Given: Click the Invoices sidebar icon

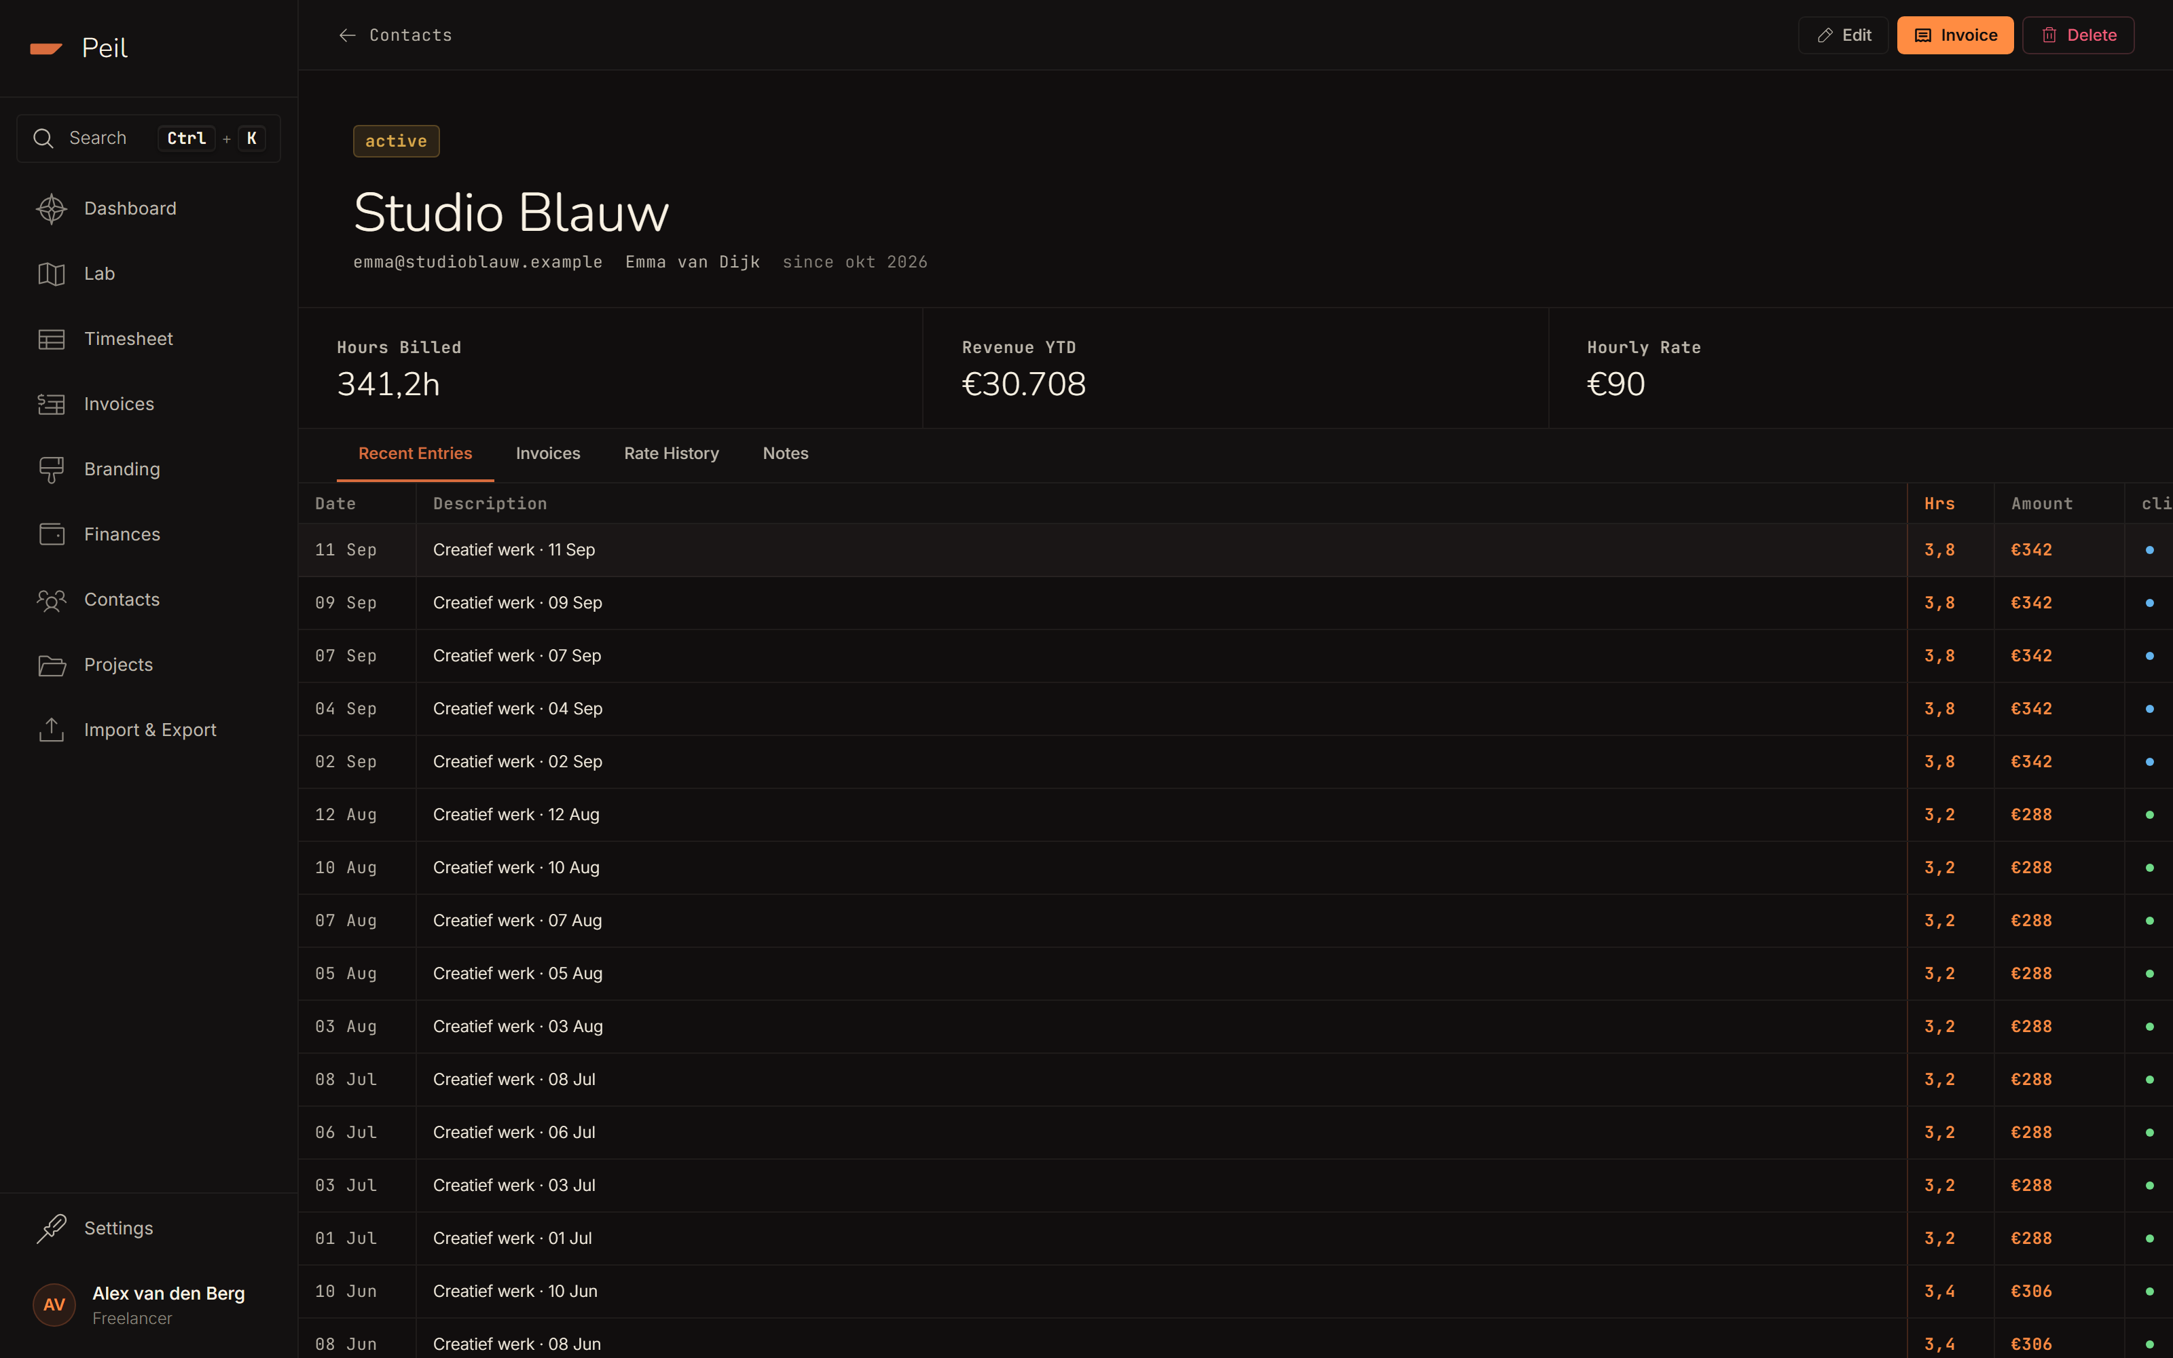Looking at the screenshot, I should pos(51,404).
